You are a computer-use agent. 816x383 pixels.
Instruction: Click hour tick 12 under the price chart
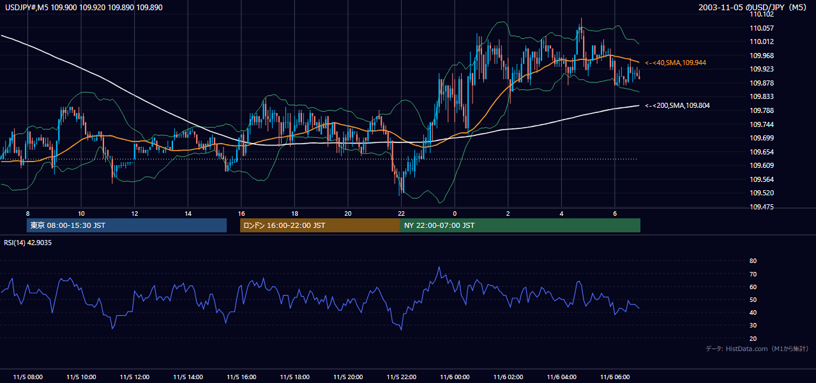(134, 213)
